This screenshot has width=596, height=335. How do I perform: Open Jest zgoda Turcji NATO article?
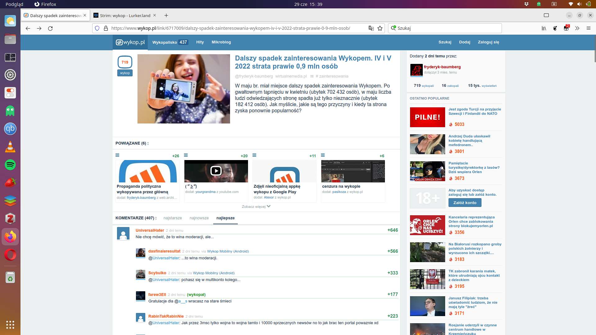pos(475,111)
